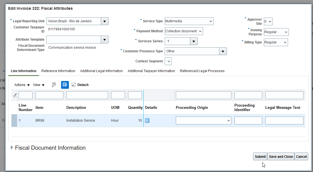Click Save and Close
This screenshot has width=313, height=172.
coord(281,156)
